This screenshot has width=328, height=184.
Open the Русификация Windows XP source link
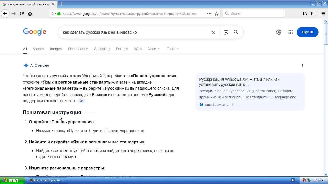tap(239, 82)
